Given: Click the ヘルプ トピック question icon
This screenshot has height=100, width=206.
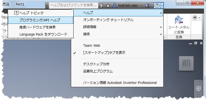Looking at the screenshot, I should 16,13.
